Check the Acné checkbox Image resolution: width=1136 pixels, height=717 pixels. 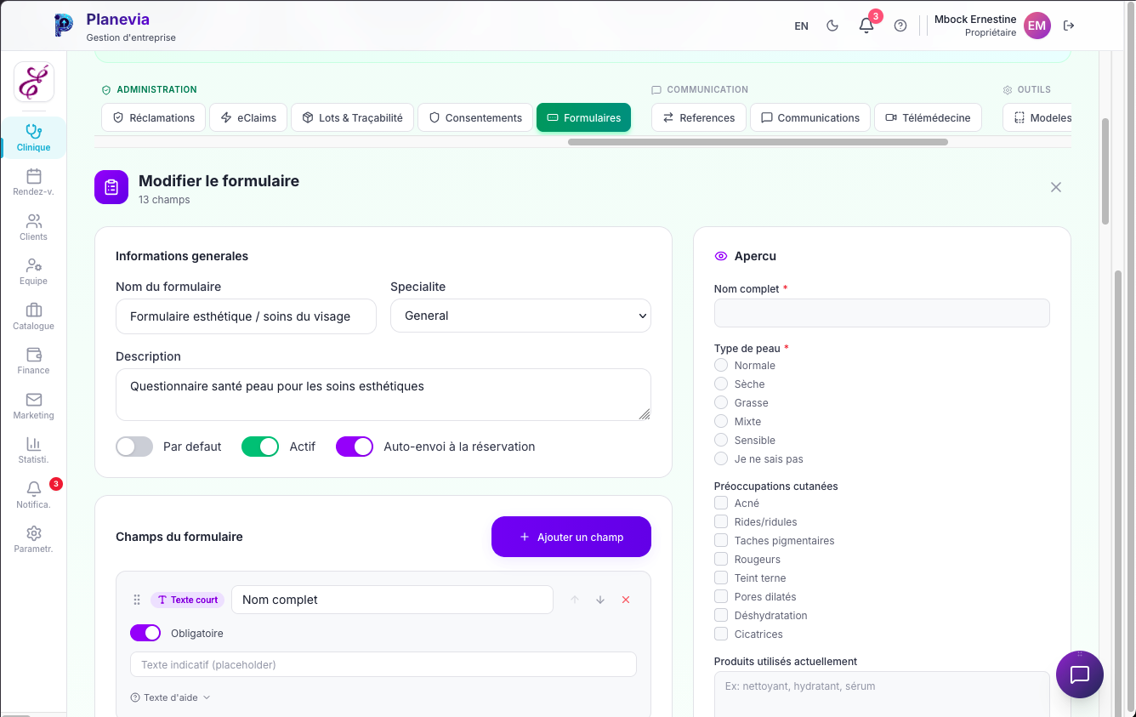[x=721, y=503]
